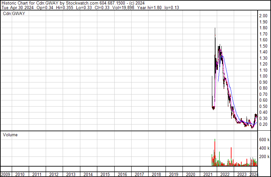The height and width of the screenshot is (177, 271).
Task: Click the 2018 year label
Action: (x=156, y=174)
